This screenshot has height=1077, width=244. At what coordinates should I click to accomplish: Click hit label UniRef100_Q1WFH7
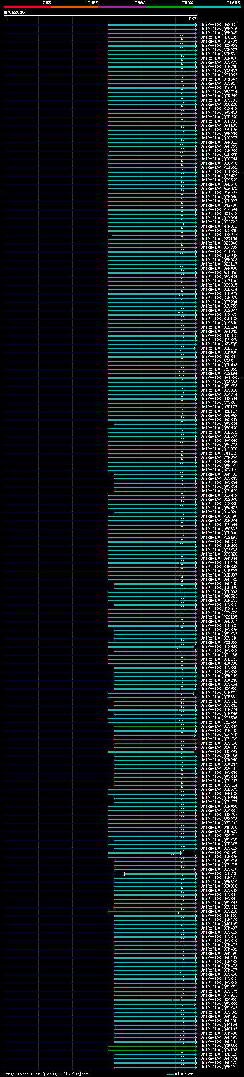coord(219,768)
